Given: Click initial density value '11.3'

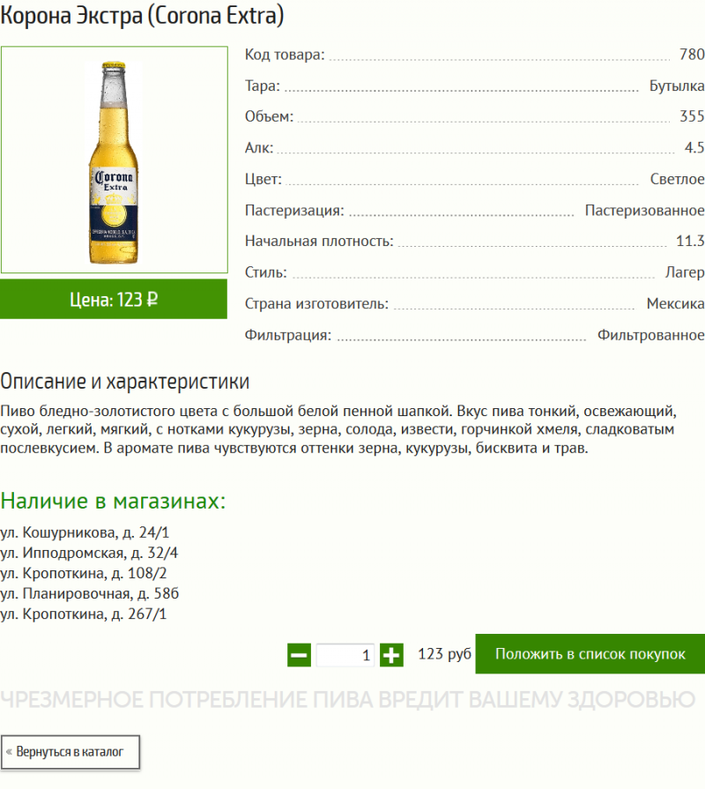Looking at the screenshot, I should point(690,241).
